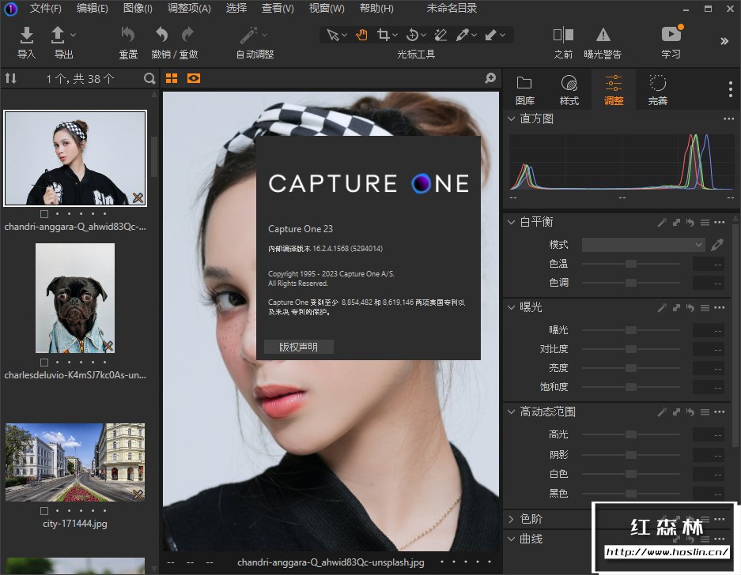Toggle the orange proof viewer eye icon

pyautogui.click(x=194, y=78)
